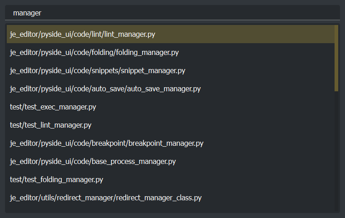345x218 pixels.
Task: Choose snippets/snippet_manager.py entry
Action: [x=171, y=70]
